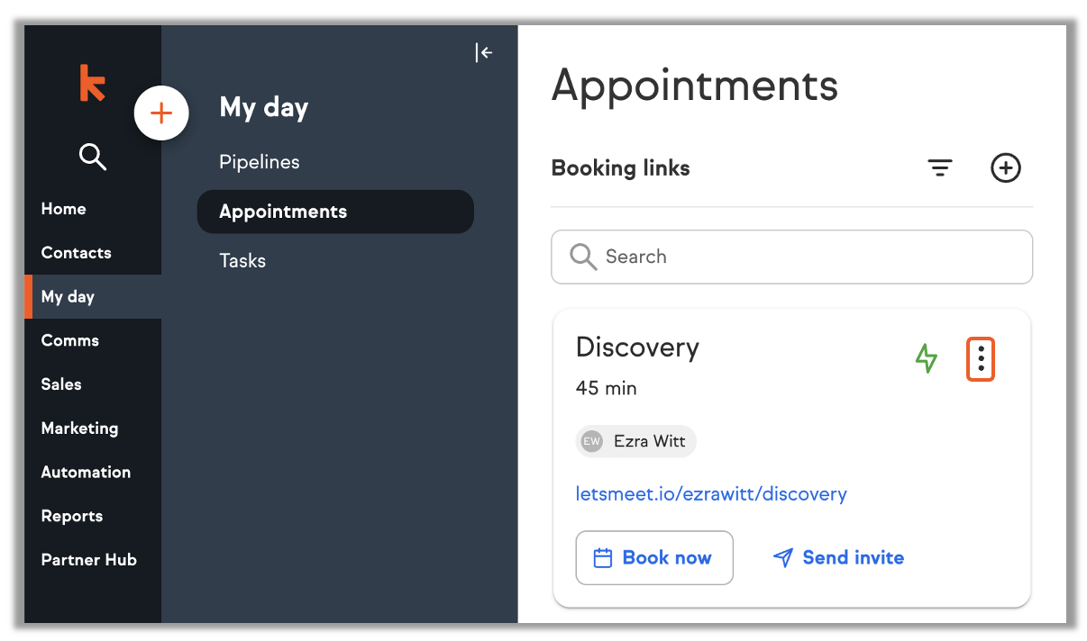1087x641 pixels.
Task: Open the sidebar search magnifier icon
Action: point(93,157)
